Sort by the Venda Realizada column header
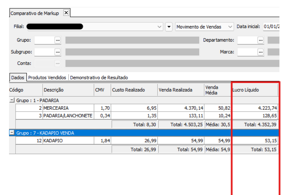Viewport: 297px width, 195px height. (180, 90)
